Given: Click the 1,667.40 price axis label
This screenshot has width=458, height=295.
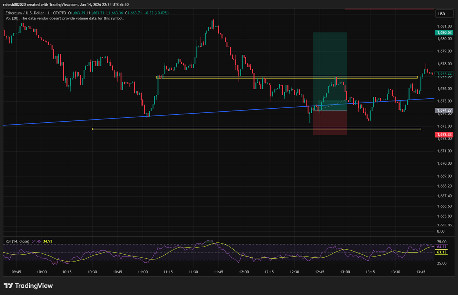Looking at the screenshot, I should coord(444,196).
